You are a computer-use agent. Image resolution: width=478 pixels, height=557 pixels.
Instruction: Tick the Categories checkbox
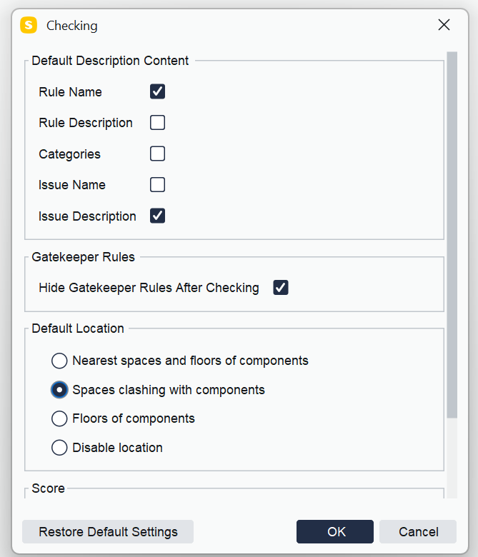pos(157,154)
